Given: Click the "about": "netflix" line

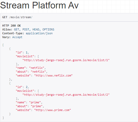Looking at the screenshot, I should point(32,72).
